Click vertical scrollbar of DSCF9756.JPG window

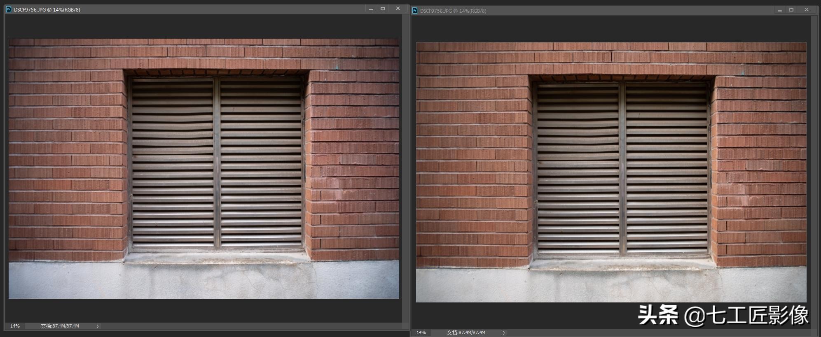click(405, 165)
